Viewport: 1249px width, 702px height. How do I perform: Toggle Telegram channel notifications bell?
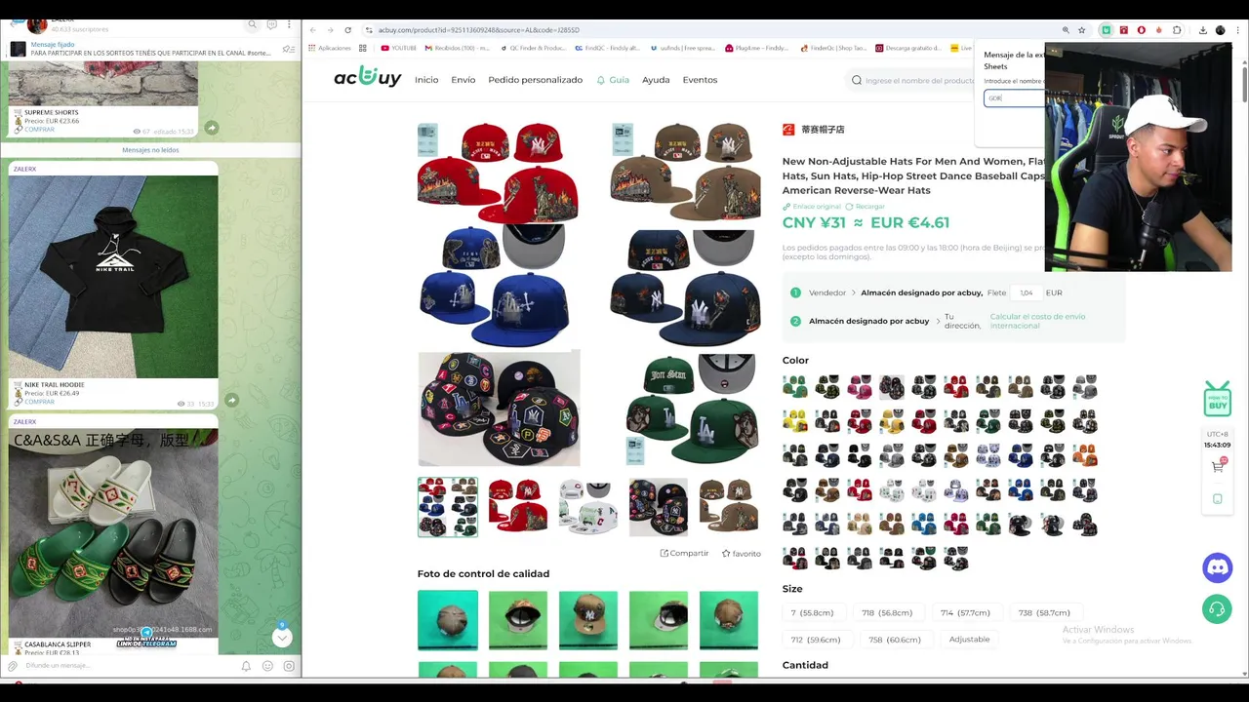click(246, 666)
